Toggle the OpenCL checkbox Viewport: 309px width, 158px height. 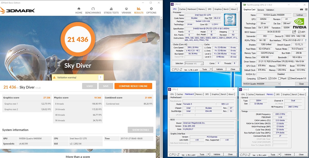coord(258,79)
